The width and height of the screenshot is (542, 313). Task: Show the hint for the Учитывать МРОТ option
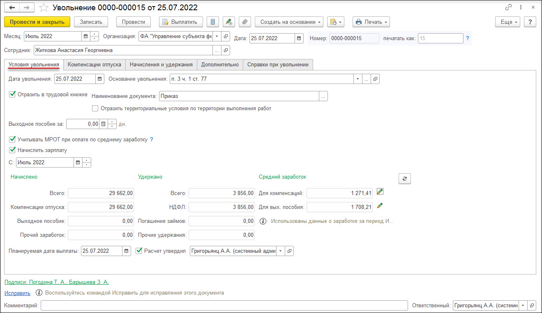pyautogui.click(x=152, y=139)
